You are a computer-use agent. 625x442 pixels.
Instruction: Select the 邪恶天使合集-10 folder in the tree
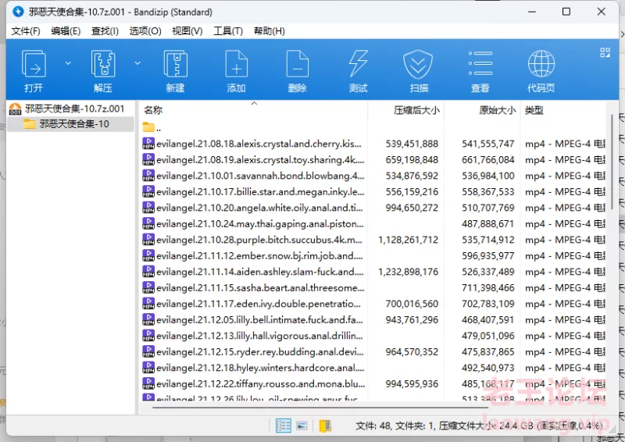pos(70,124)
